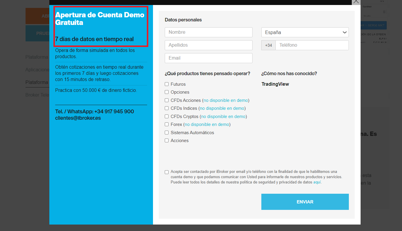This screenshot has width=402, height=231.
Task: Click the Teléfono input field
Action: 312,45
